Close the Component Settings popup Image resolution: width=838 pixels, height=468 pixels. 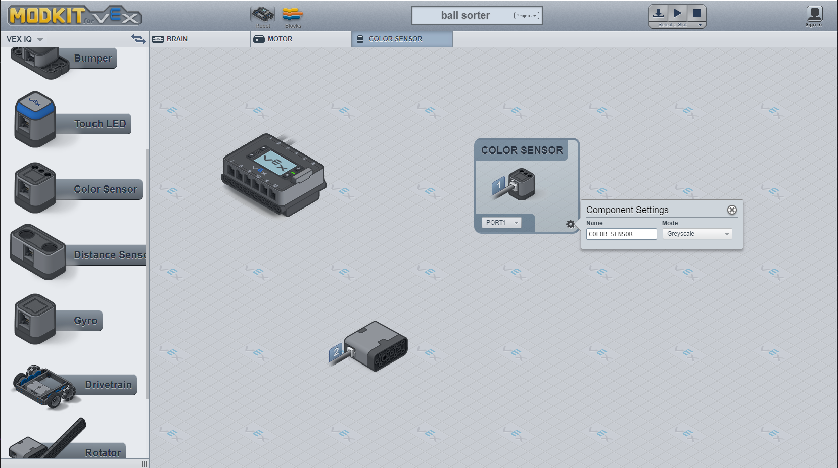click(x=731, y=210)
